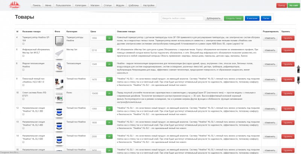The height and width of the screenshot is (154, 301).
Task: Confirm price 10400 with ok button
Action: point(109,93)
